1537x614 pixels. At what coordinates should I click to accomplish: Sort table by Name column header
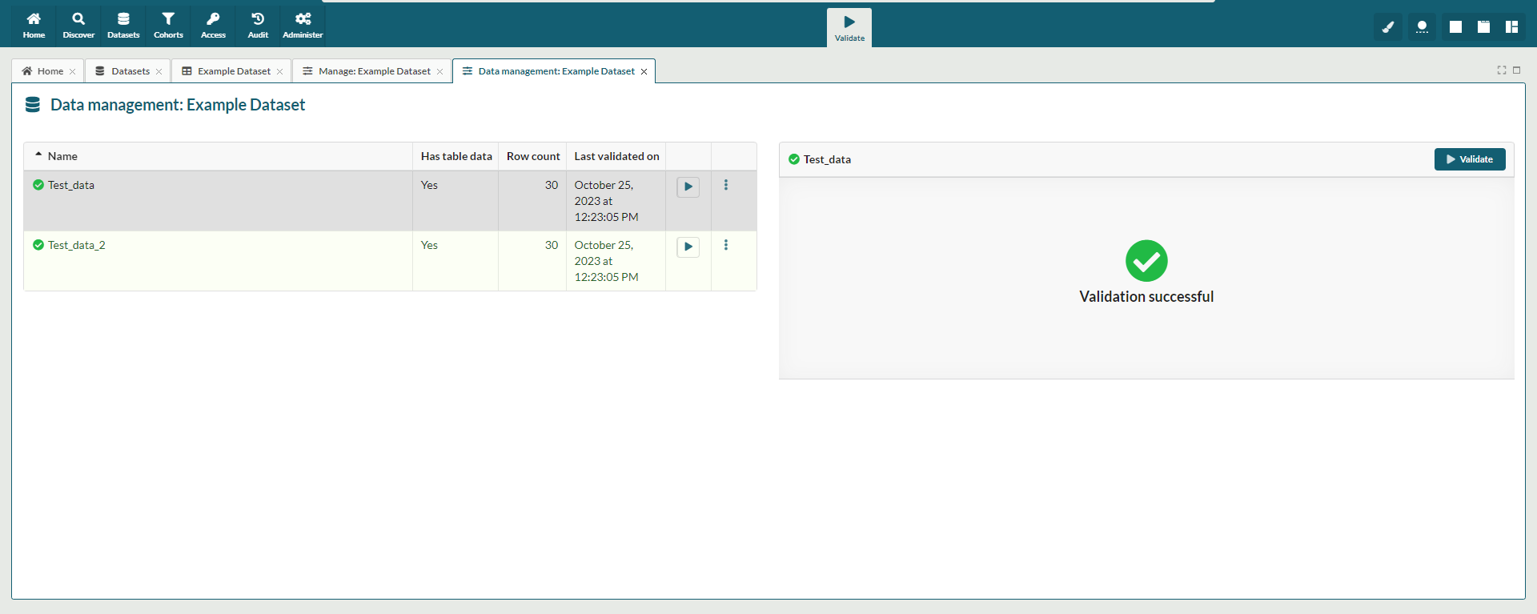click(62, 156)
